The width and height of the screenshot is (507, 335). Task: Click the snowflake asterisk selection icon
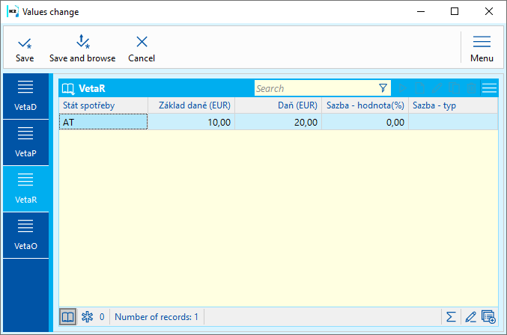[x=87, y=317]
